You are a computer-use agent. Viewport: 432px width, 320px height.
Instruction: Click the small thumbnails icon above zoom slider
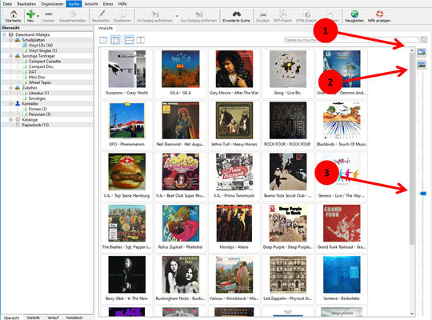422,65
